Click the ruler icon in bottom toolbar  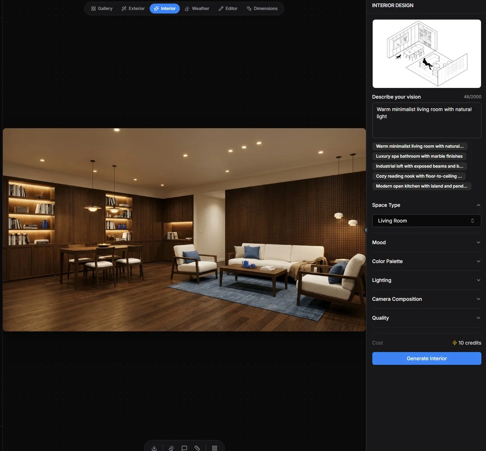[197, 448]
